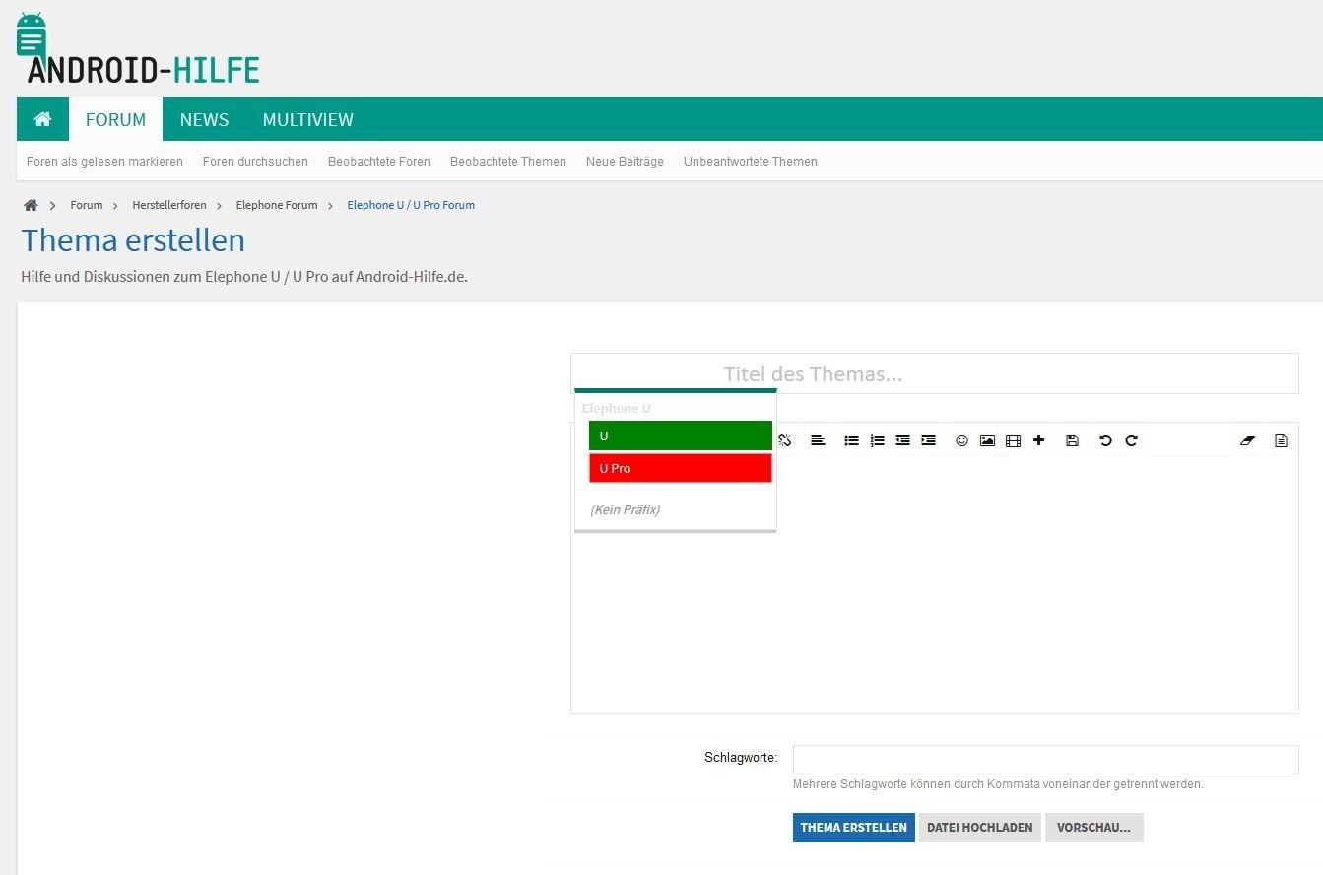Insert an ordered numbered list
The height and width of the screenshot is (875, 1323).
tap(878, 440)
